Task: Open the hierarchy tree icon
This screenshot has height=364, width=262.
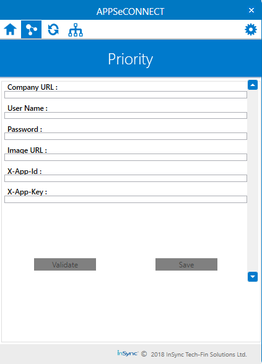Action: (76, 30)
